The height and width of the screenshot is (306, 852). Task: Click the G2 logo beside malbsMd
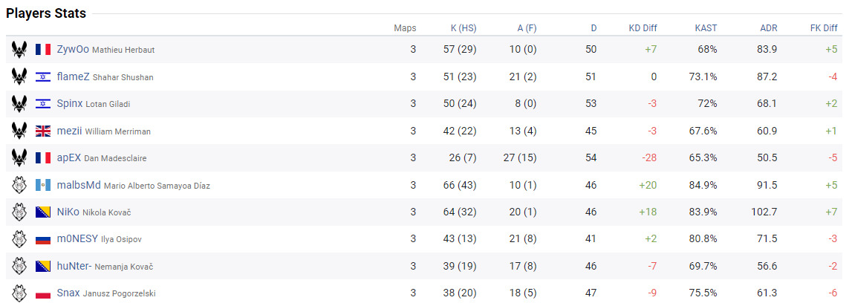point(19,185)
